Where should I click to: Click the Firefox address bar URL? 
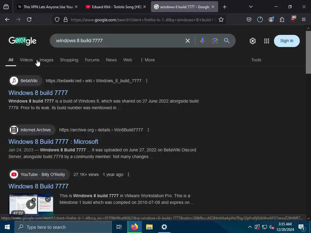(x=142, y=20)
